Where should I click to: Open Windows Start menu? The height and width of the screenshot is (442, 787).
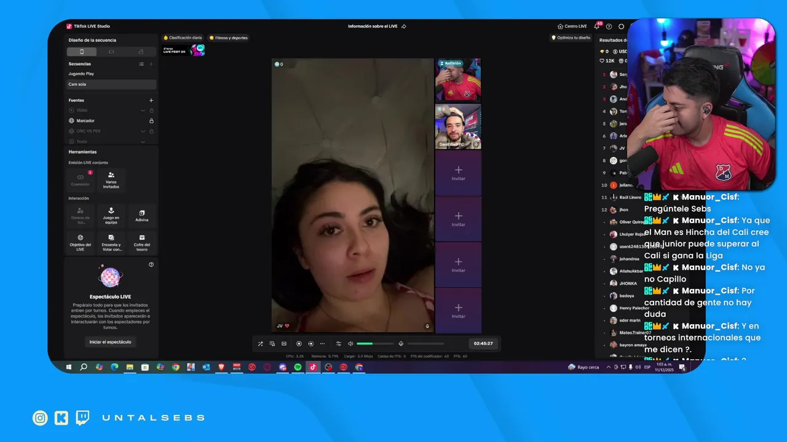pyautogui.click(x=69, y=367)
